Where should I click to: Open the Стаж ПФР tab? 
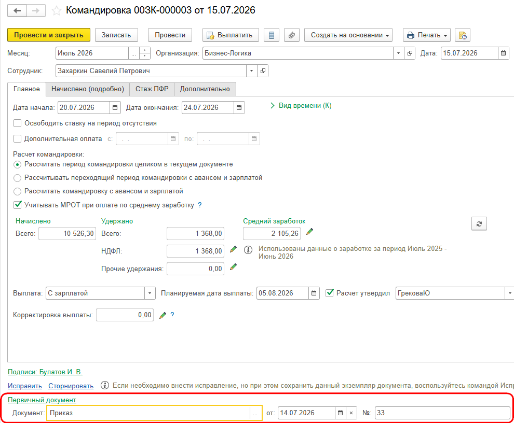pyautogui.click(x=152, y=89)
